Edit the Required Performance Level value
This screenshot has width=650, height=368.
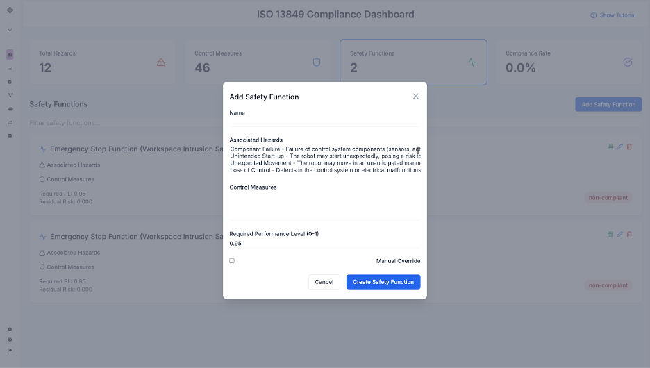324,243
